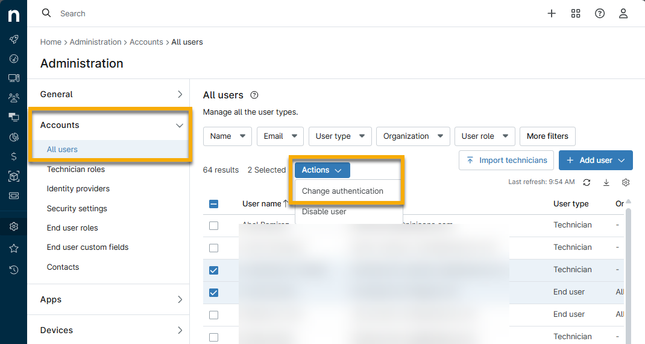
Task: Open the Reporting pie chart icon
Action: 14,137
